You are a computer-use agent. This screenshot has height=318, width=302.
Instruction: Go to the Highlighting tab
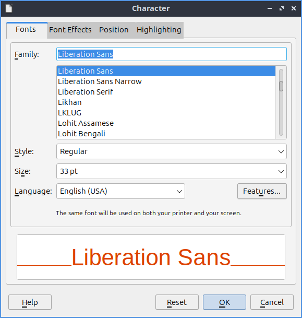click(x=159, y=30)
